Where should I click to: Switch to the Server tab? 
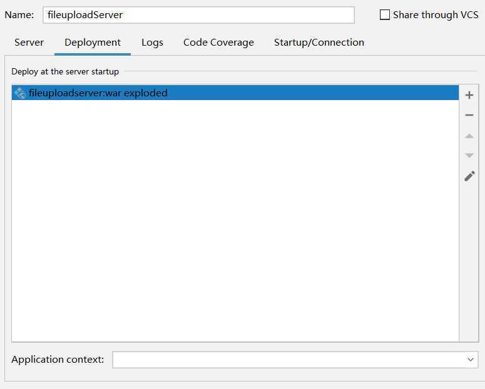29,43
